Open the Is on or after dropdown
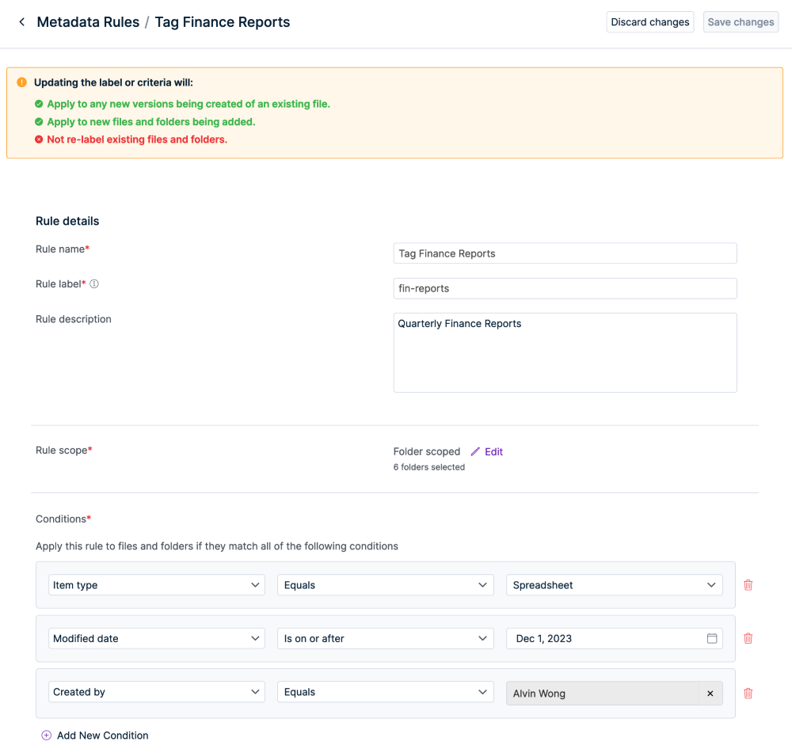The width and height of the screenshot is (792, 749). [x=386, y=638]
